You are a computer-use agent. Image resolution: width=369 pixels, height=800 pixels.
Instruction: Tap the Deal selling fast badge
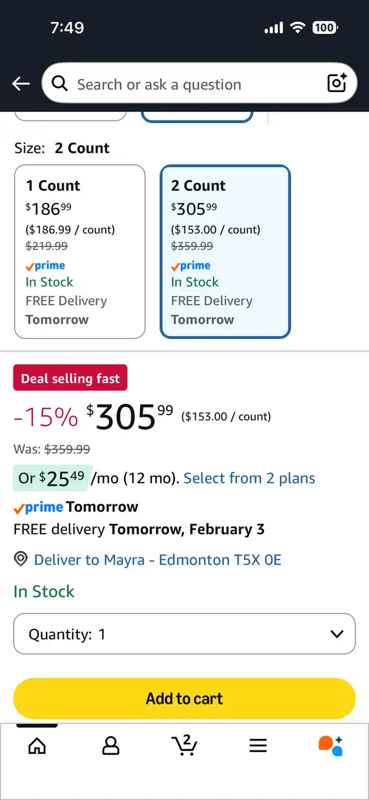70,379
